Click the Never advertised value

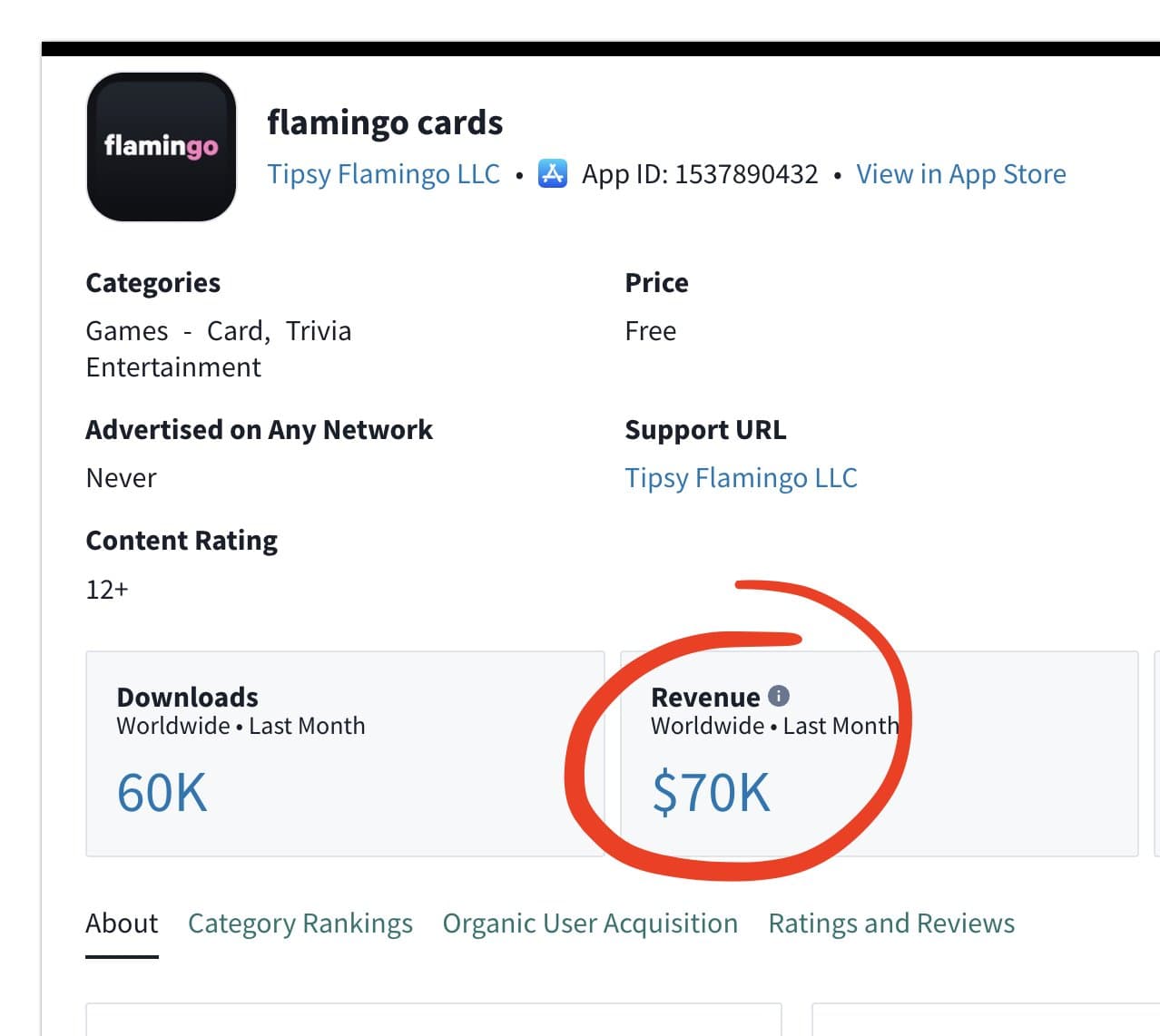[121, 477]
